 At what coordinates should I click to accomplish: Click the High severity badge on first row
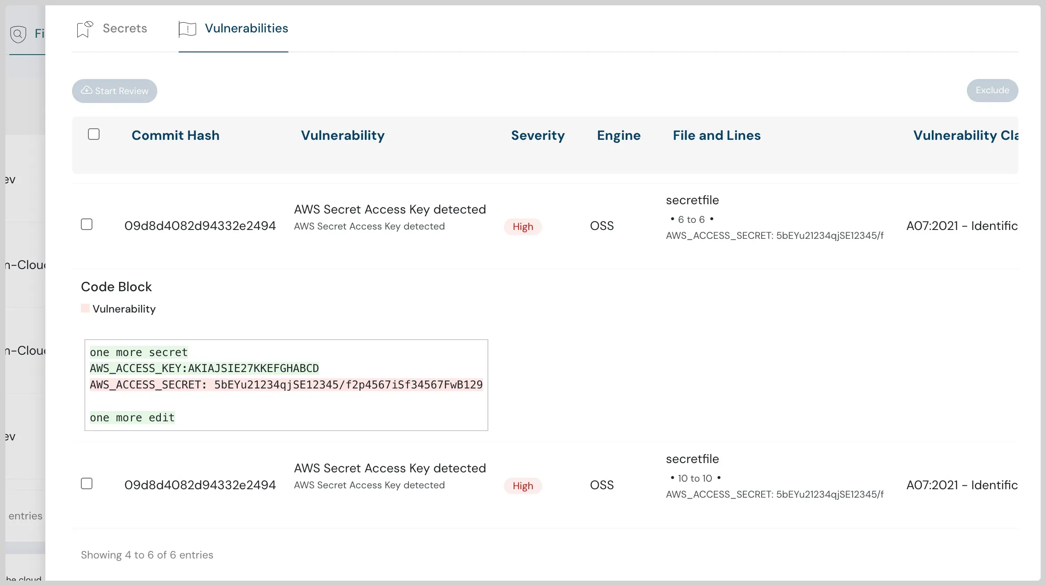(523, 226)
